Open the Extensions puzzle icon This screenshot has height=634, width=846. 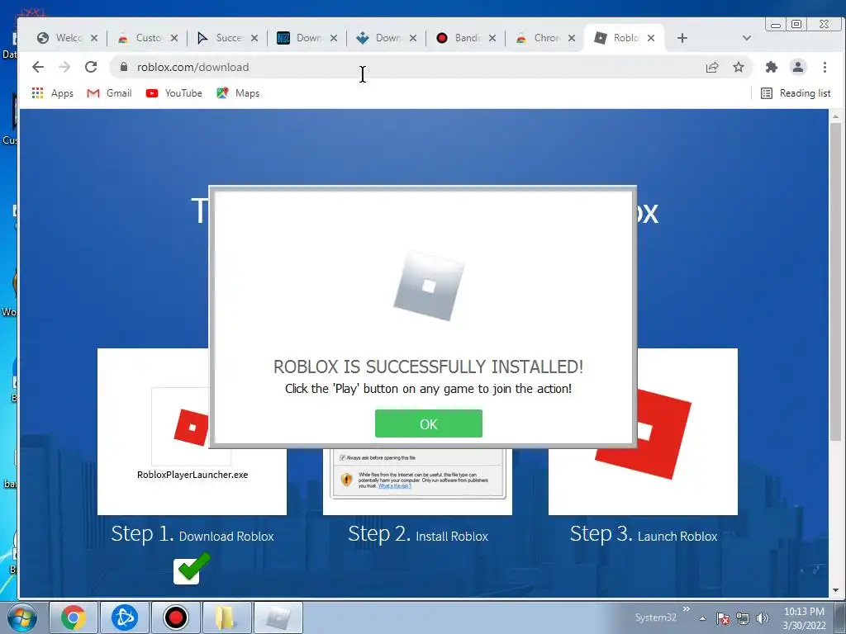click(772, 67)
